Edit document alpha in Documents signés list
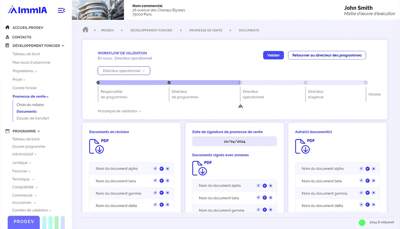 pyautogui.click(x=258, y=185)
